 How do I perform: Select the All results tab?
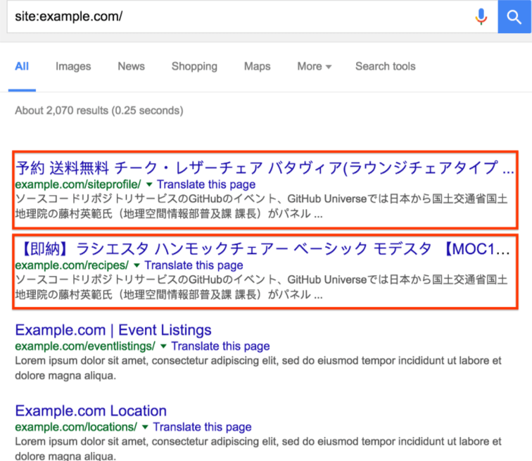click(22, 66)
